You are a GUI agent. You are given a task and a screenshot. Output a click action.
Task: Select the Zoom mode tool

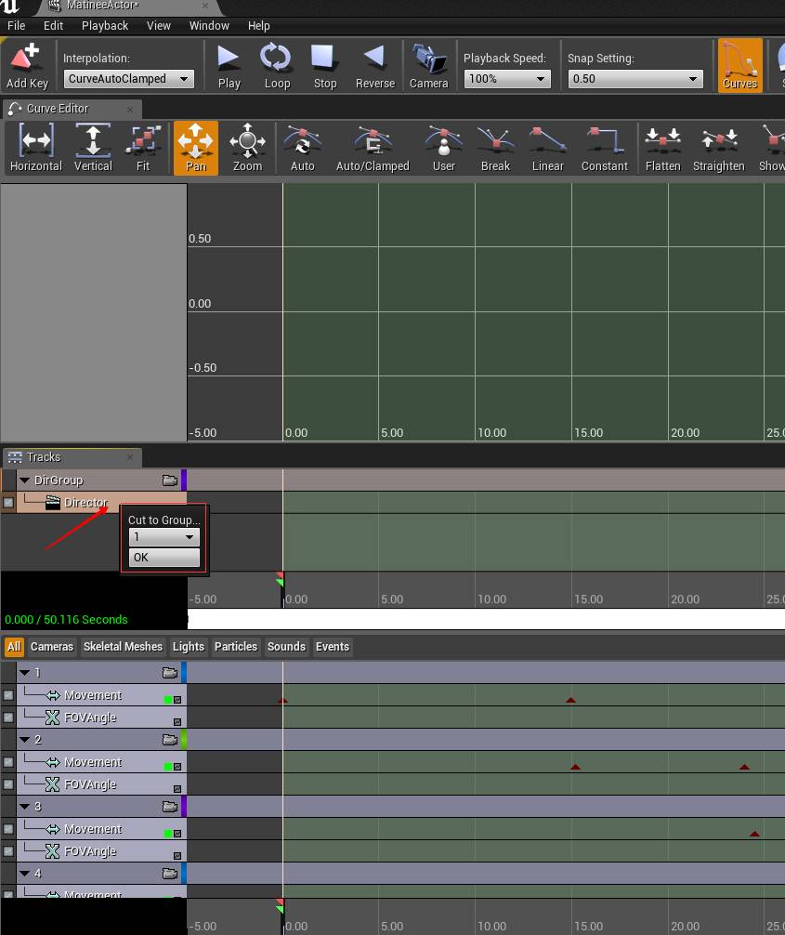coord(247,148)
